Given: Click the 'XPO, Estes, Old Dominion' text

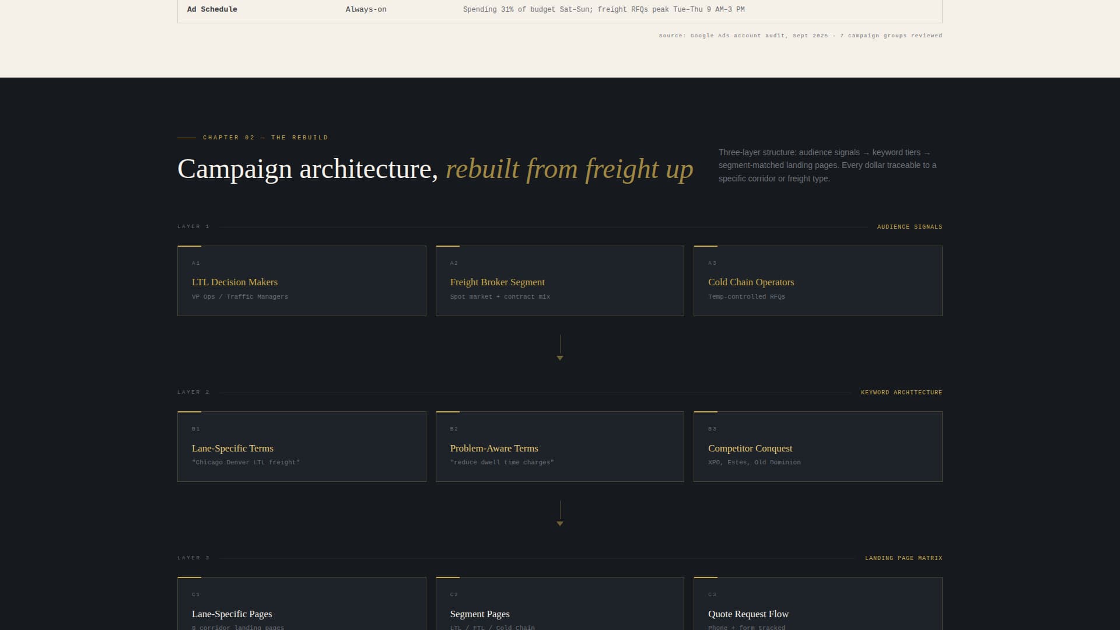Looking at the screenshot, I should tap(754, 463).
